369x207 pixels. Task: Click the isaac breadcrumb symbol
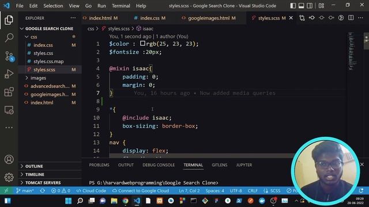pos(145,29)
